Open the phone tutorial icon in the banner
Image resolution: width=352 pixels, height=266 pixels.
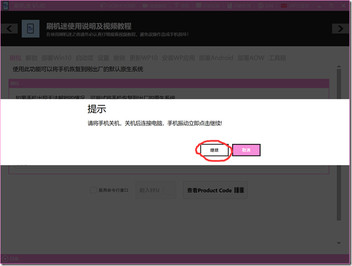click(30, 29)
